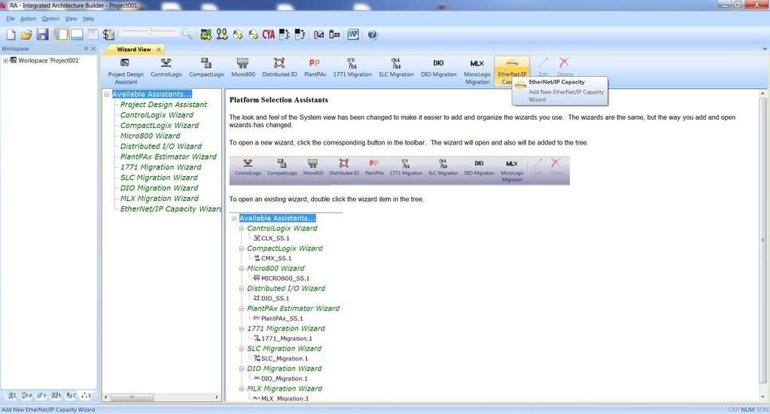Viewport: 770px width, 414px height.
Task: Select 1771 Migration Wizard in left tree
Action: point(160,167)
